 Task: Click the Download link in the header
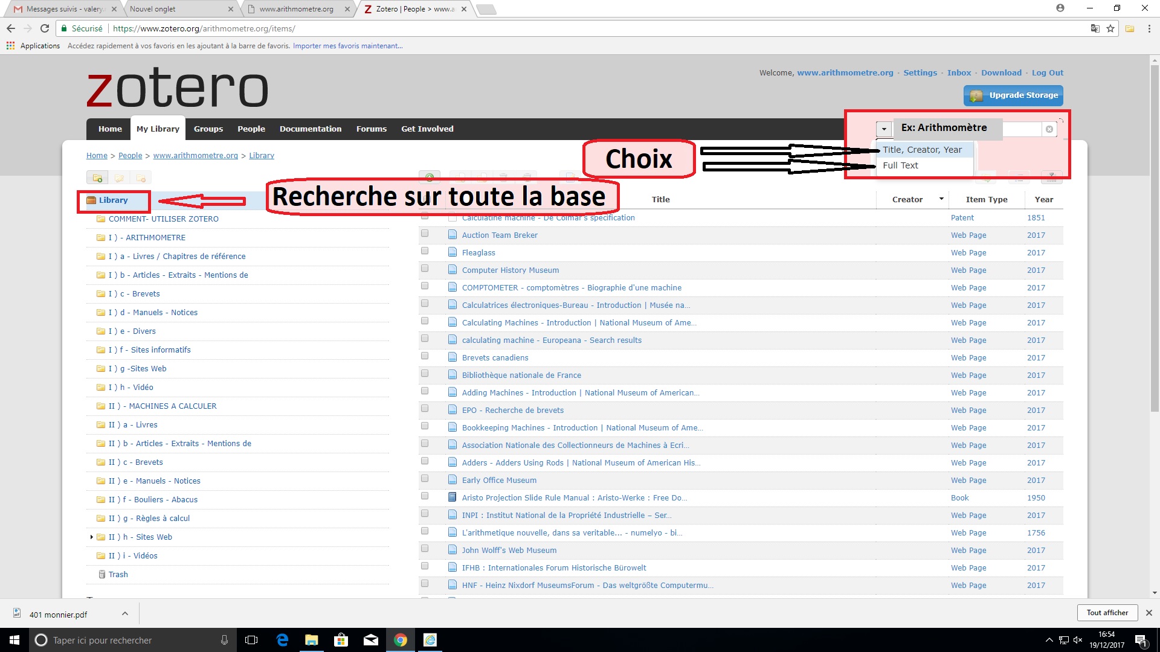(x=1001, y=72)
